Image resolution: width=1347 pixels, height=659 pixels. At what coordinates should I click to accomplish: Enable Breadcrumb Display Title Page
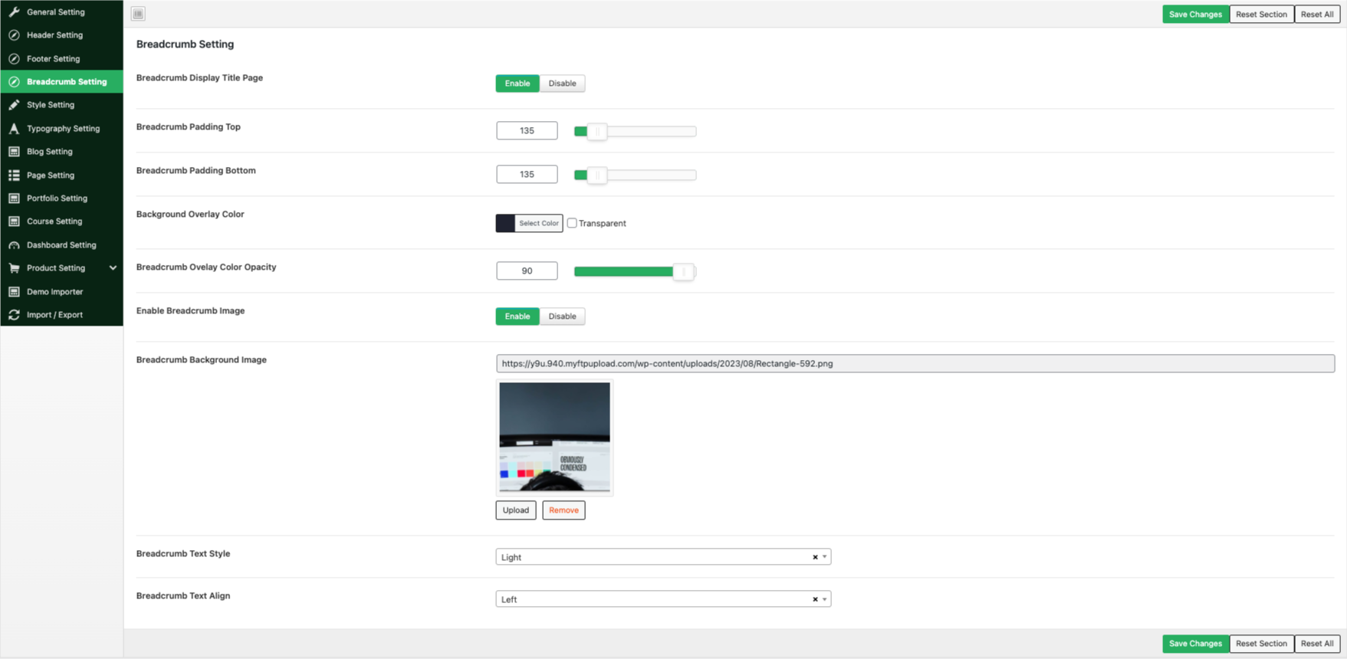pos(517,84)
